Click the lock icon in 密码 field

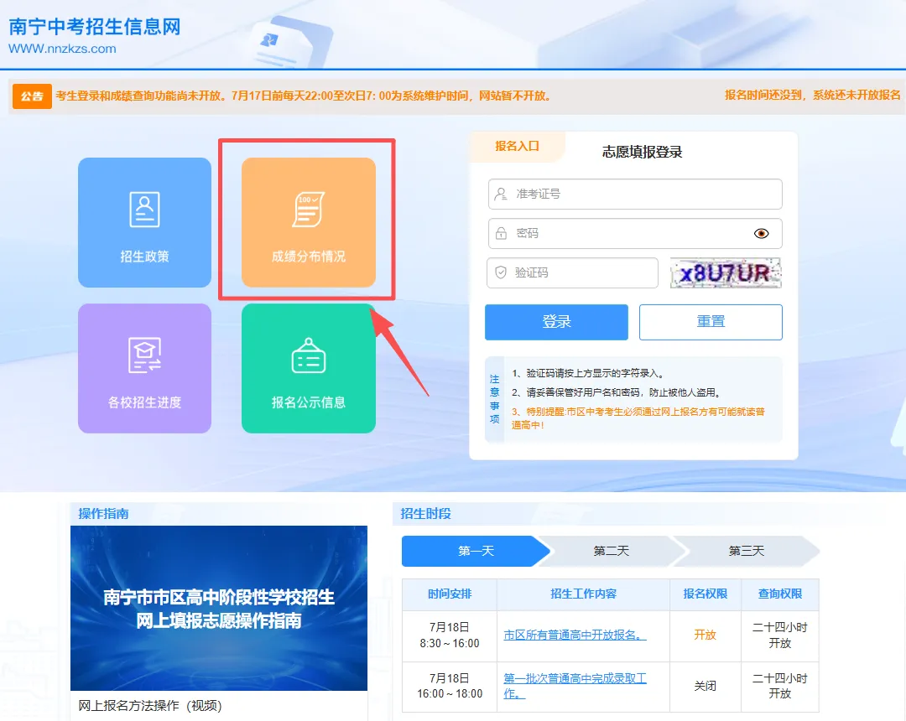click(x=501, y=233)
